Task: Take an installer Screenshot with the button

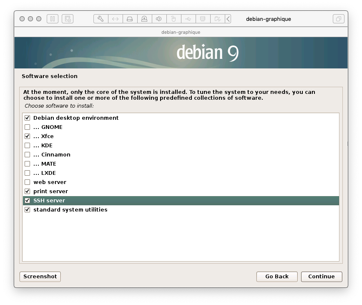Action: click(x=40, y=277)
